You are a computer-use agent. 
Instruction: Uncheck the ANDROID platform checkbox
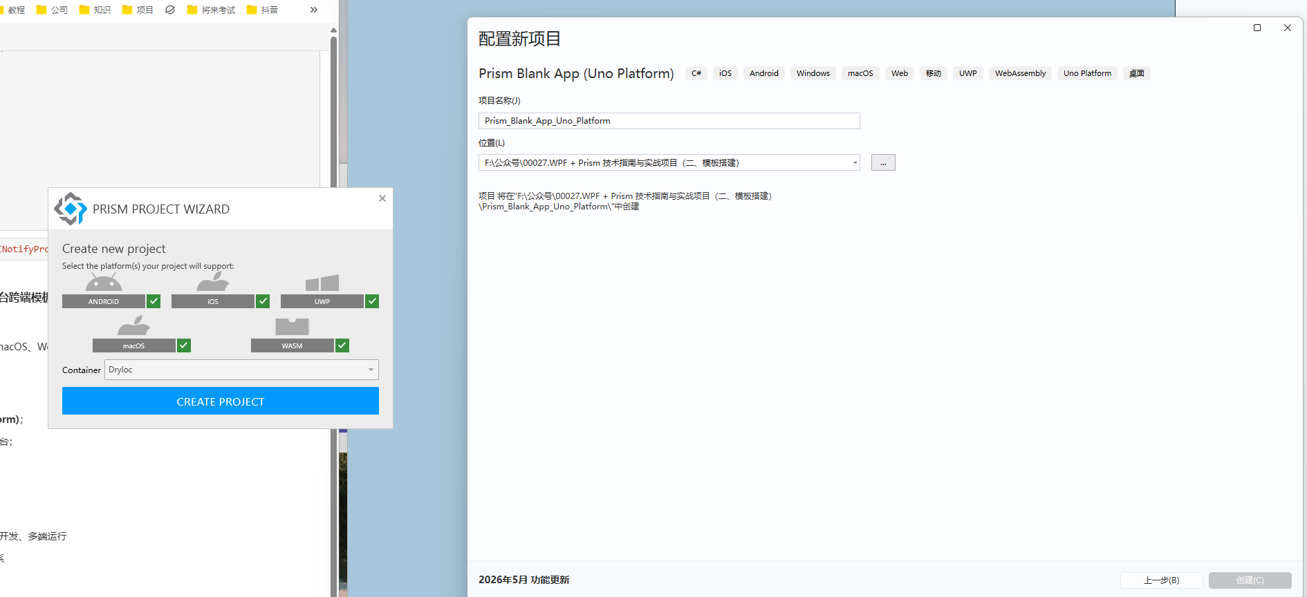click(x=154, y=301)
